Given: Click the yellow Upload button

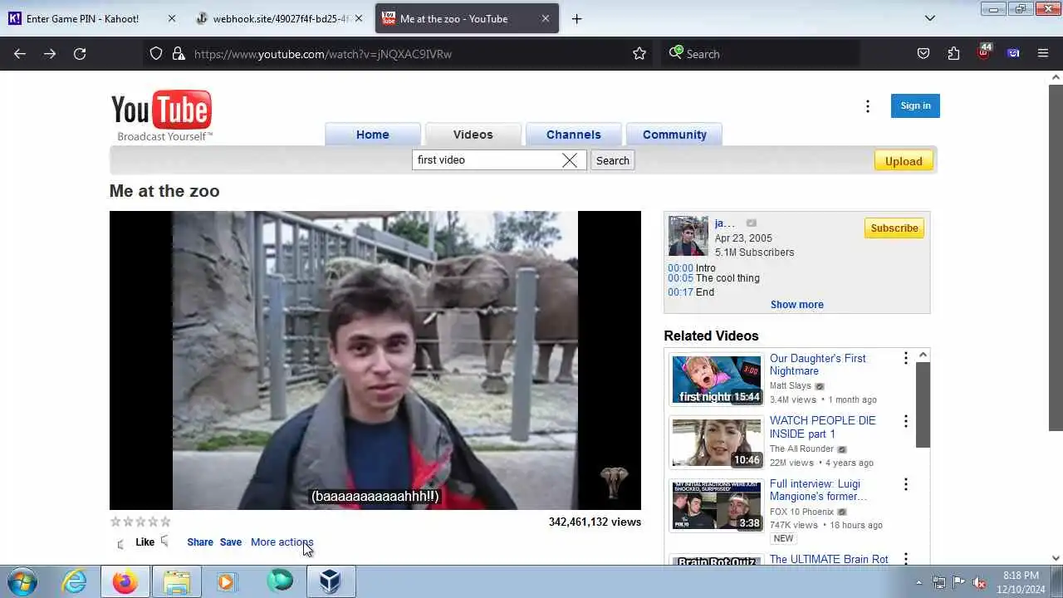Looking at the screenshot, I should click(x=904, y=161).
